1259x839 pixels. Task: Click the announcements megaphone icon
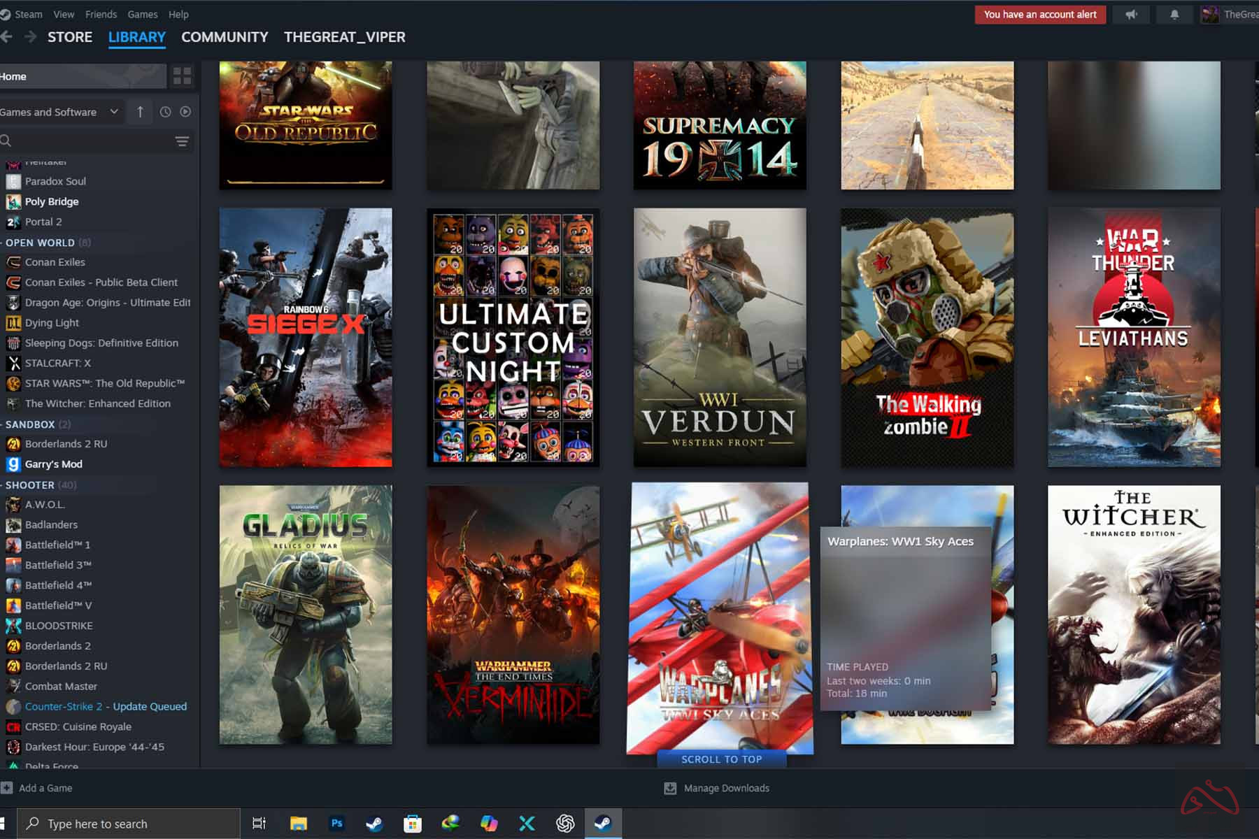(1131, 14)
